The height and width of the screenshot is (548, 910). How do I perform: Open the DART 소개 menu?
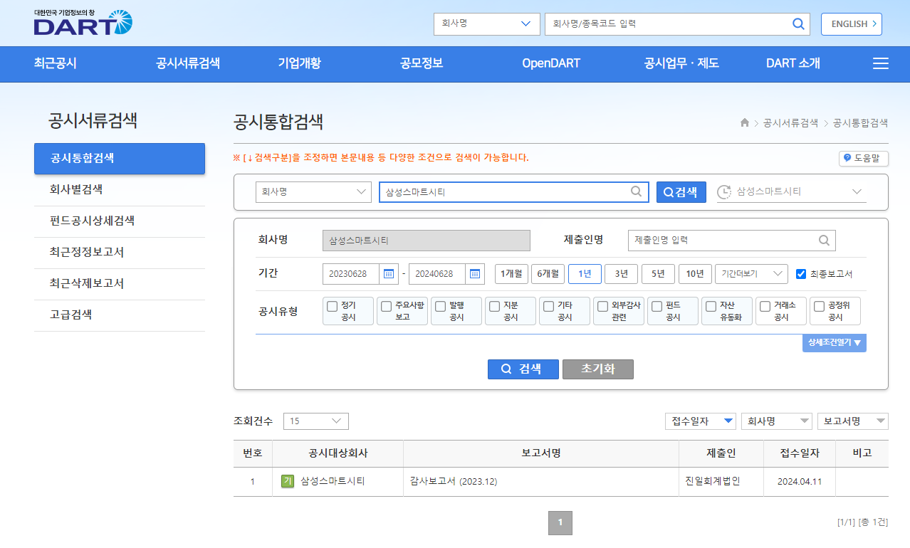click(793, 63)
